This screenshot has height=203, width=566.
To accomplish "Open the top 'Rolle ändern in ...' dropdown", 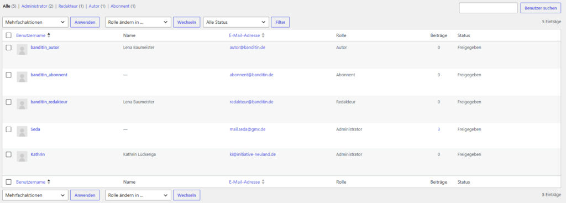I will (x=138, y=22).
